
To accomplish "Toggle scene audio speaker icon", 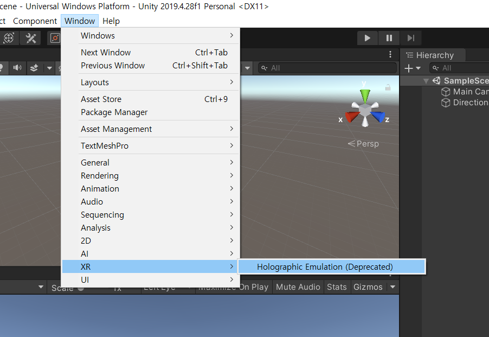I will click(17, 68).
